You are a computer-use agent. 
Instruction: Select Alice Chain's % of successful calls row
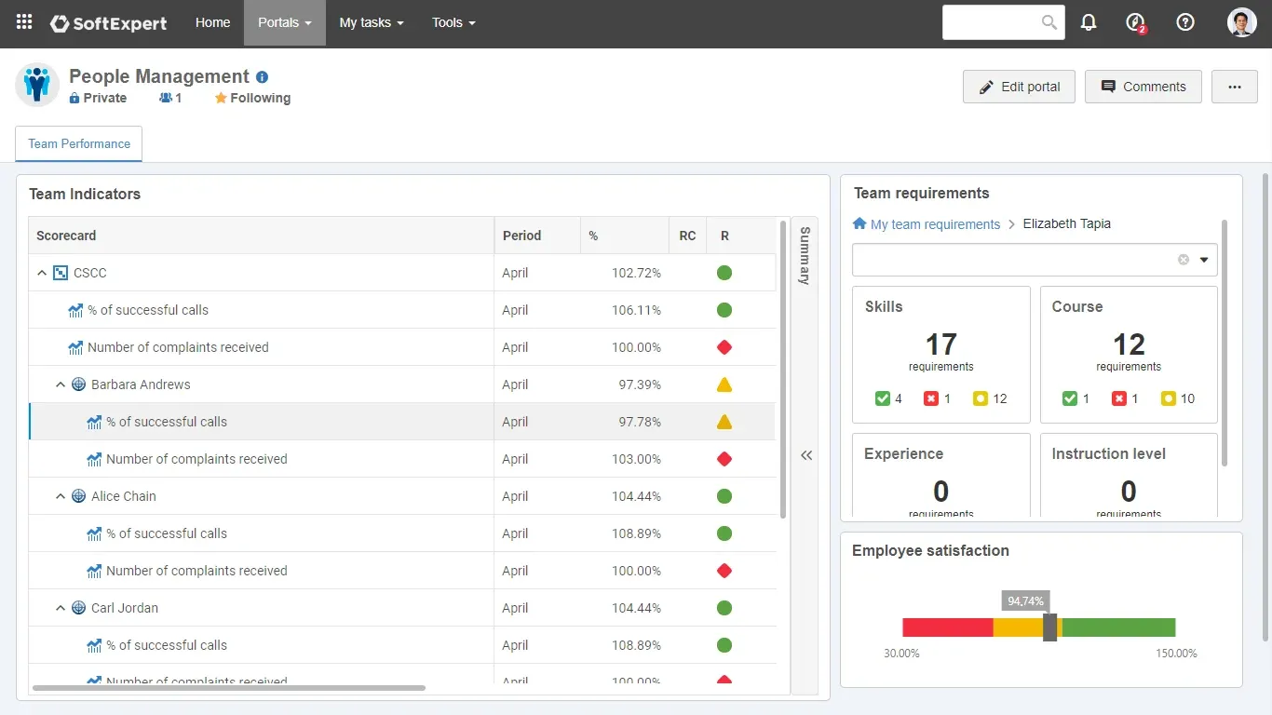click(x=402, y=533)
